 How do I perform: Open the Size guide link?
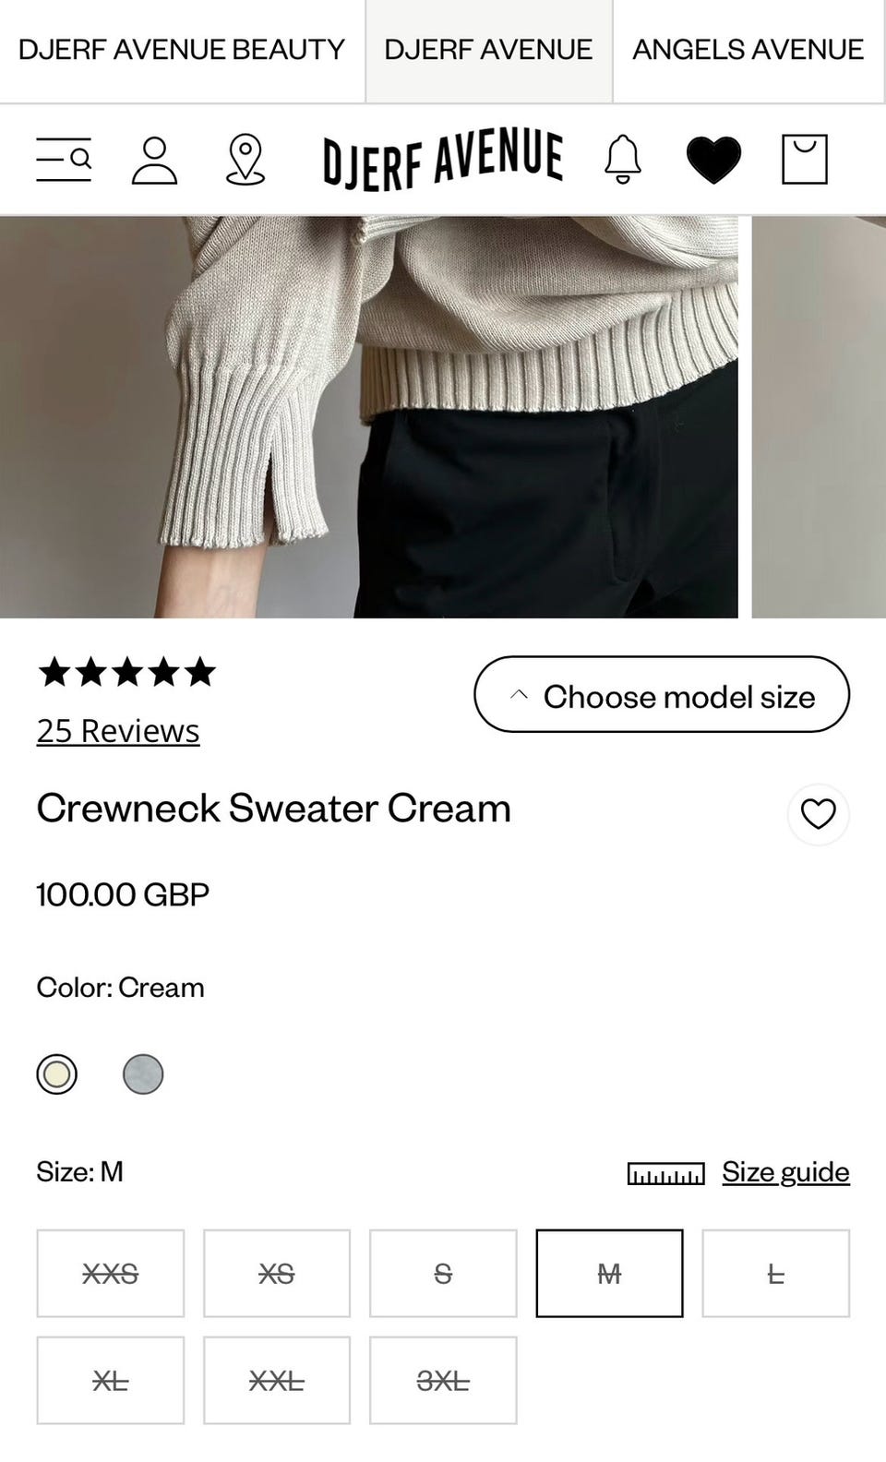click(x=785, y=1172)
